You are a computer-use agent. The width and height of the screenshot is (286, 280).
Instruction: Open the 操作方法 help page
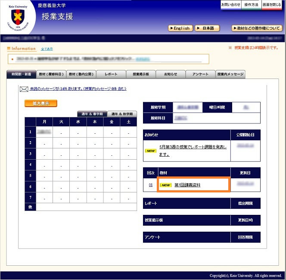[252, 5]
